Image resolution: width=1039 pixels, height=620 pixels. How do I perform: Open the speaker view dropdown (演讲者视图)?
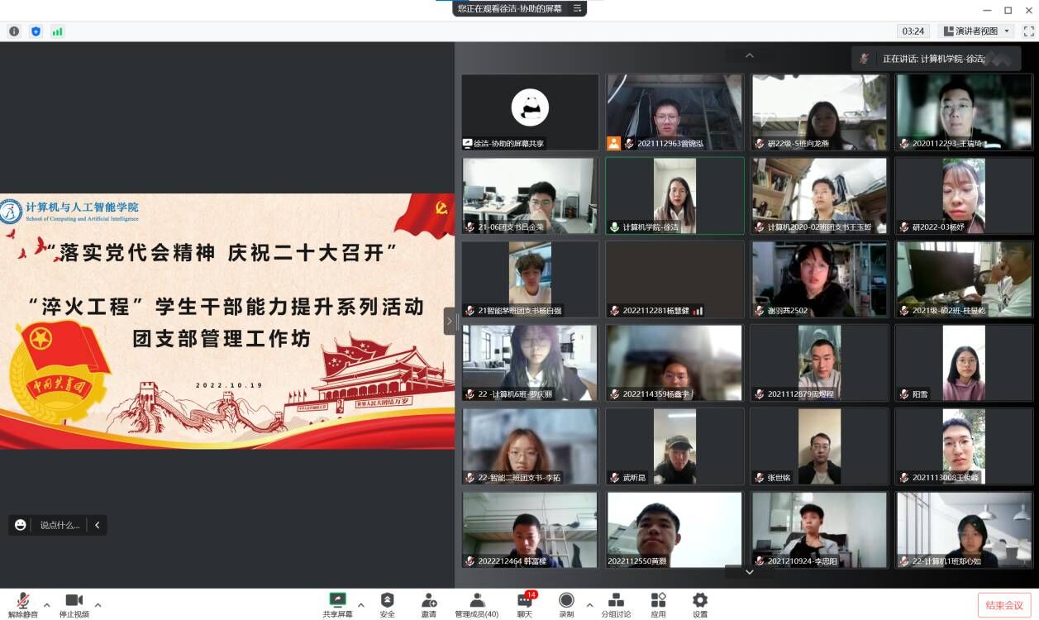978,31
